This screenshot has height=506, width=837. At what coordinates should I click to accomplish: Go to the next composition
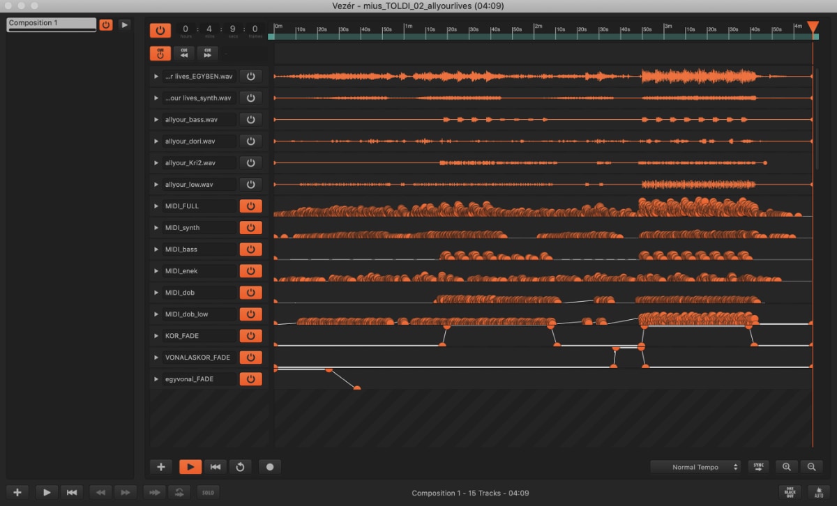point(126,492)
